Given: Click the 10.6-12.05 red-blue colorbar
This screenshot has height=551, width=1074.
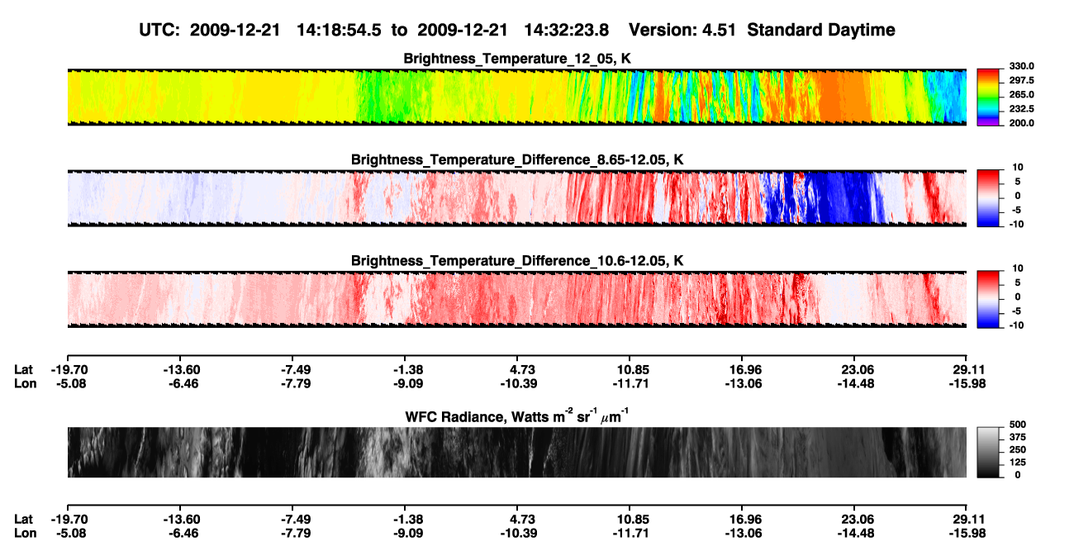Looking at the screenshot, I should tap(988, 298).
